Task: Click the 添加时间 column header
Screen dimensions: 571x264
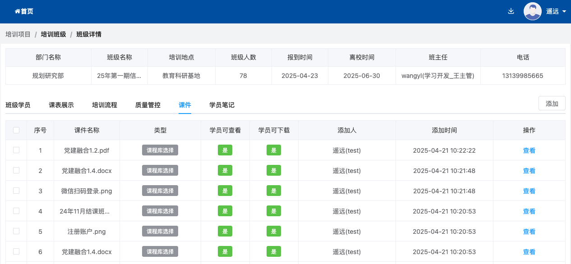Action: point(444,130)
